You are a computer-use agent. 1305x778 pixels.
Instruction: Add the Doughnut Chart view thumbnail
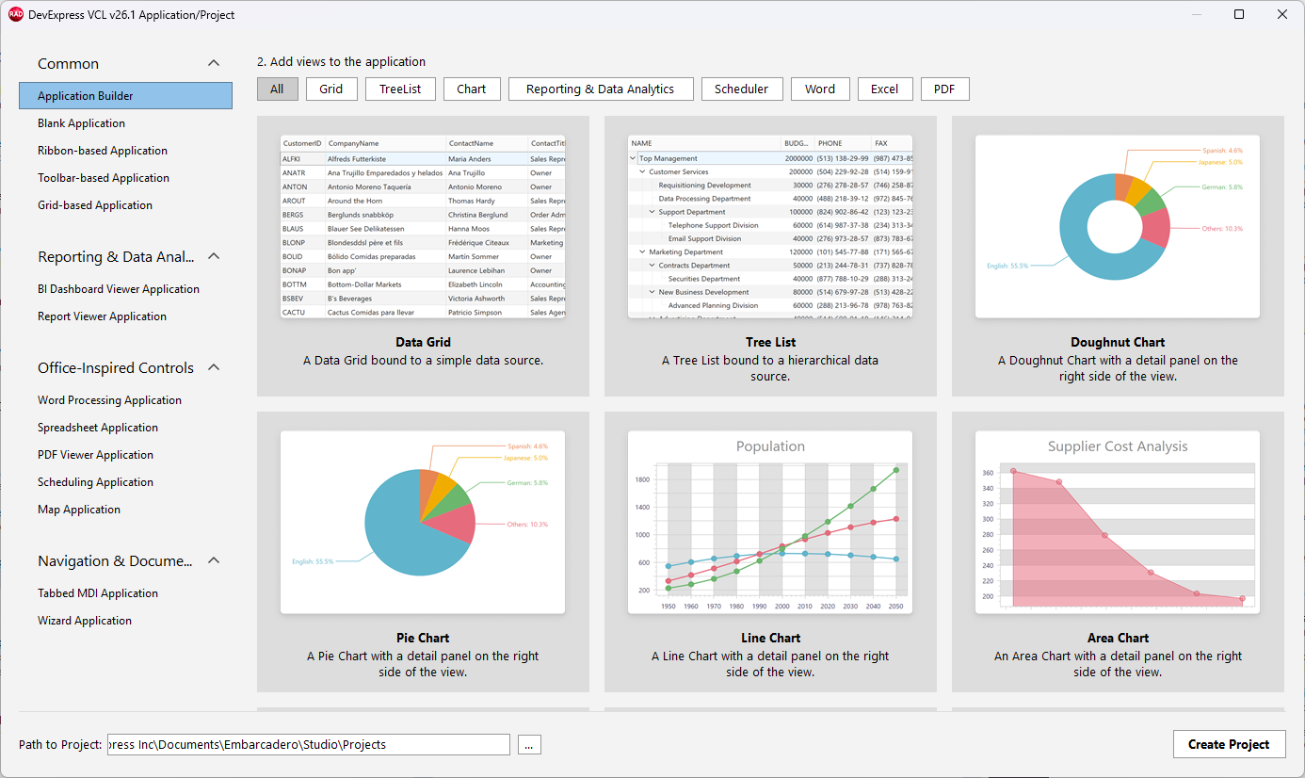1118,226
